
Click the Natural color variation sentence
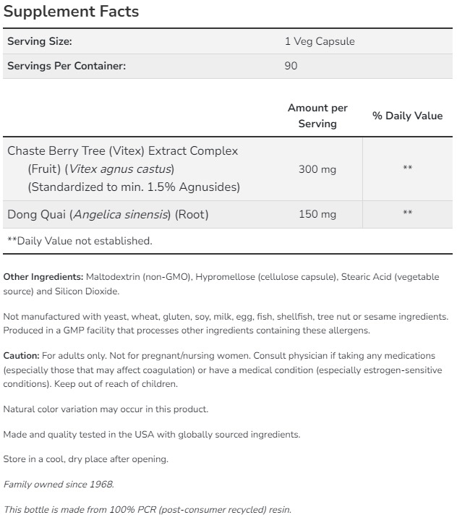pos(106,409)
